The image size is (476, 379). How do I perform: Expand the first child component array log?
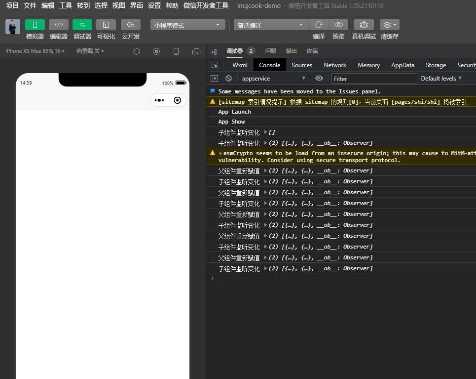pyautogui.click(x=266, y=132)
